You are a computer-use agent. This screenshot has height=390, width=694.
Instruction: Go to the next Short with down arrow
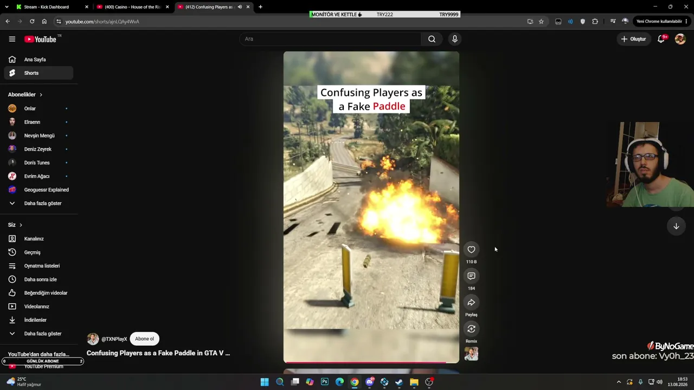[x=676, y=226]
